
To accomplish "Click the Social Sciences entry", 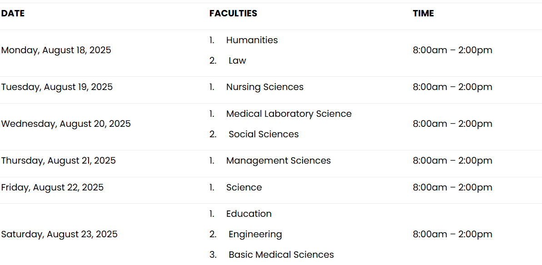I will (x=264, y=134).
